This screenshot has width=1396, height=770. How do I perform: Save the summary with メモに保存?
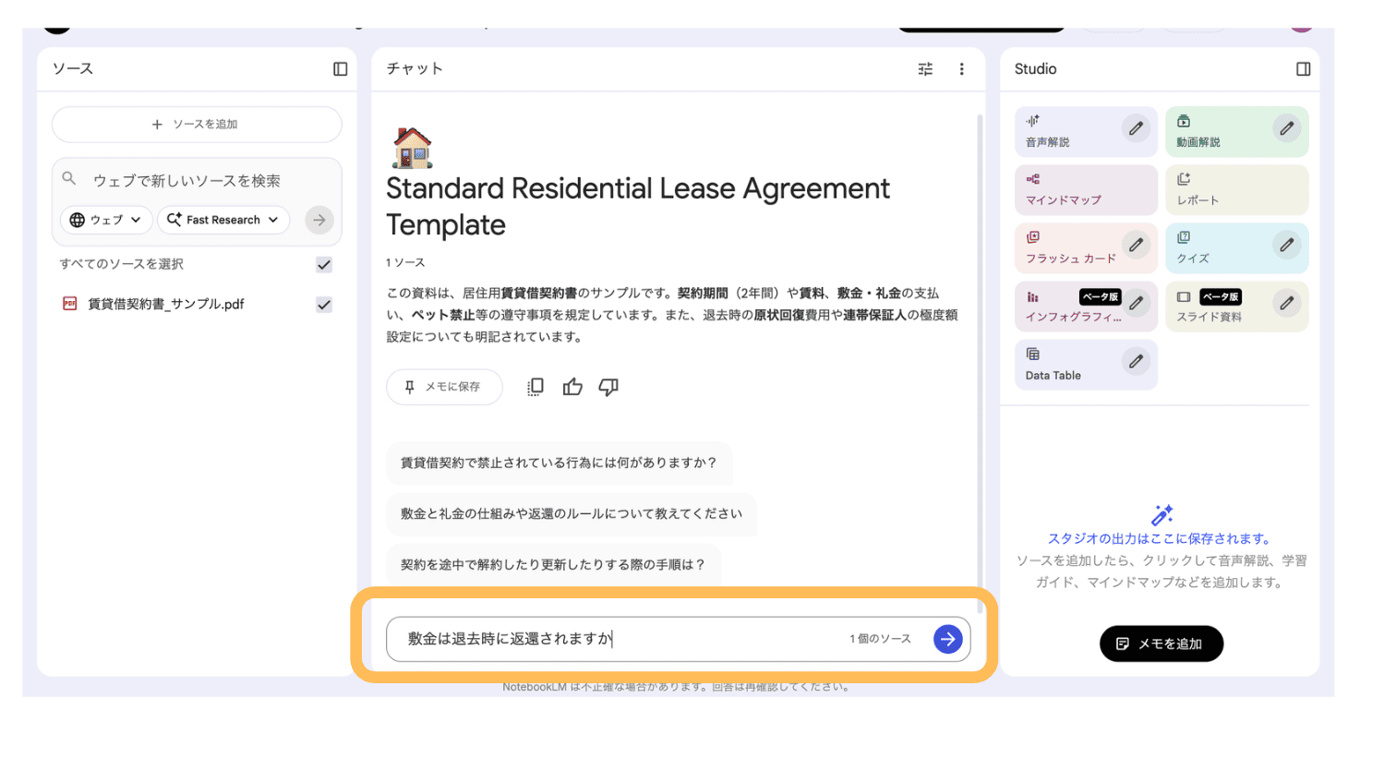tap(444, 387)
